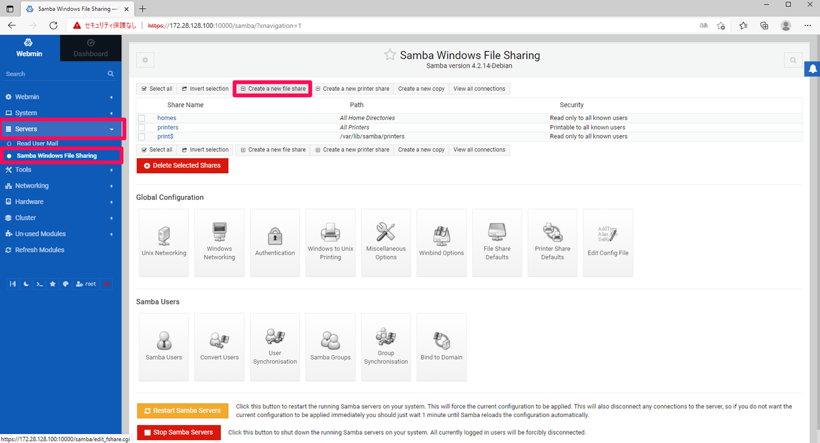Expand the Cluster sidebar category
Image resolution: width=820 pixels, height=443 pixels.
pyautogui.click(x=61, y=218)
